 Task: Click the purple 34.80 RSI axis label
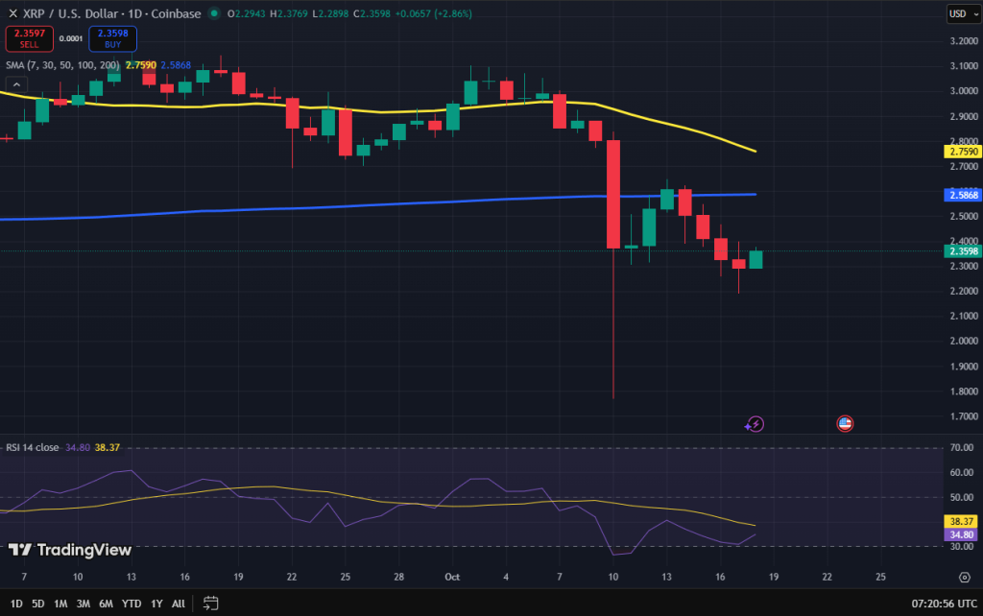point(960,534)
